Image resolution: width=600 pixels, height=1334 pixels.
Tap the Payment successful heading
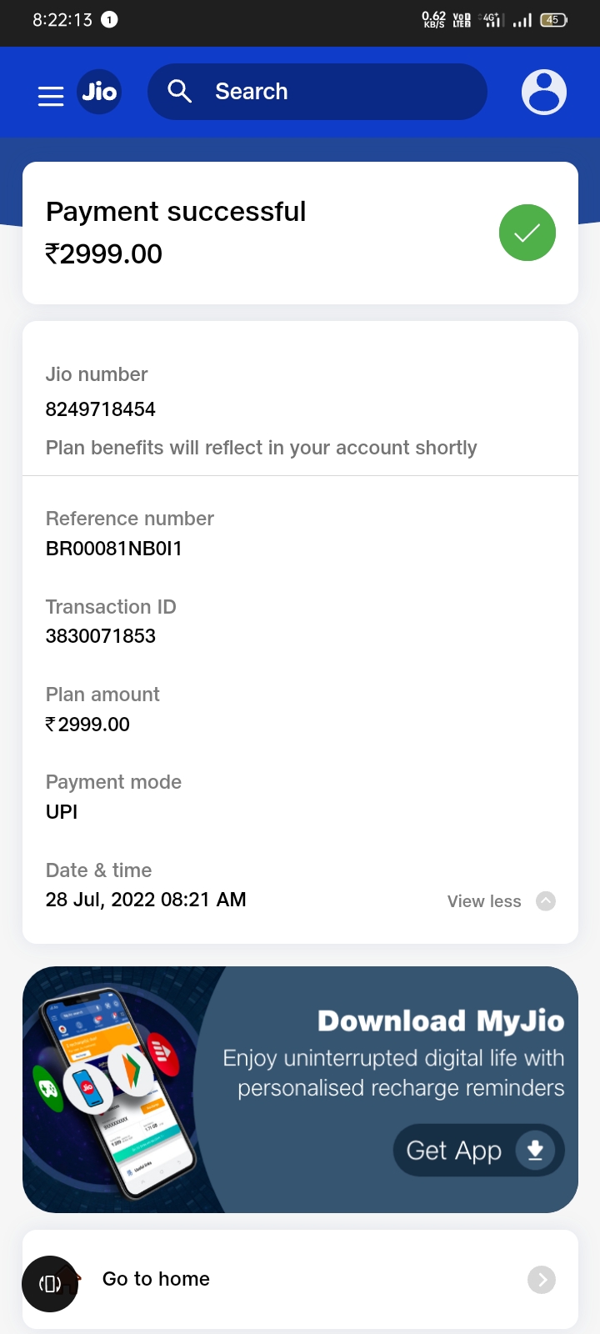[176, 212]
